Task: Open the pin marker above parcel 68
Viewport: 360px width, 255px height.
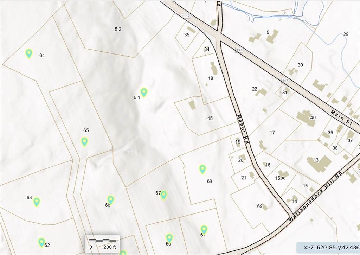Action: (202, 169)
